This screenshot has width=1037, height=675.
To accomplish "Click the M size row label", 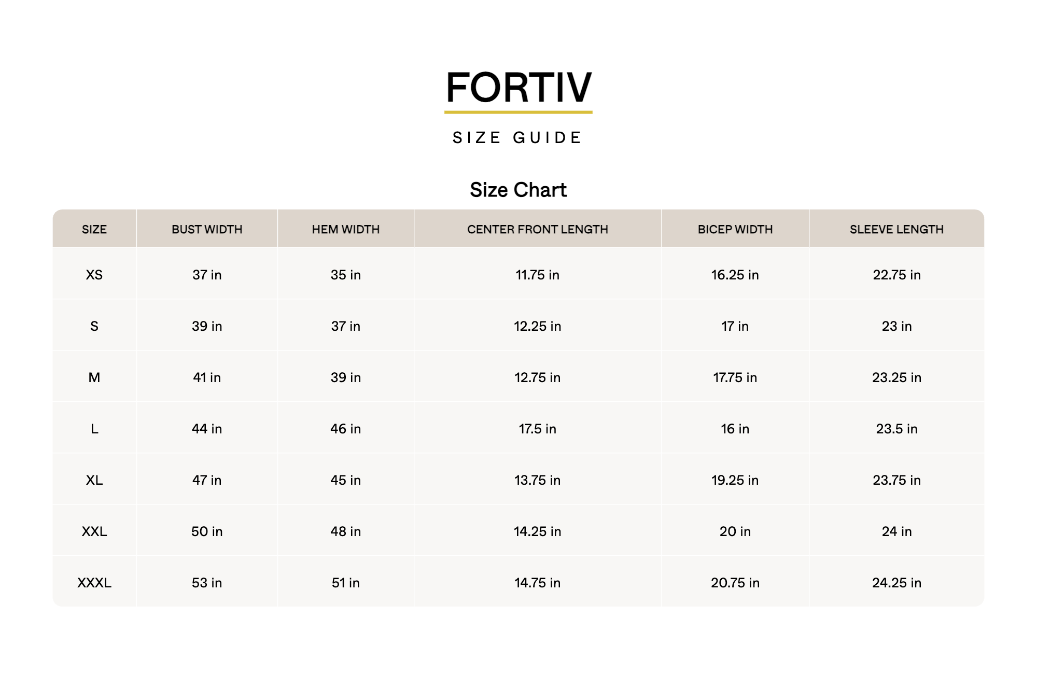I will click(94, 377).
